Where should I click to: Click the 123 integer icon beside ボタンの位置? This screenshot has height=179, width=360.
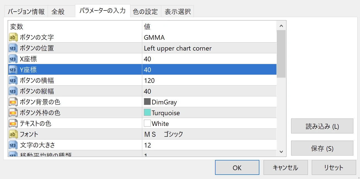(x=12, y=48)
